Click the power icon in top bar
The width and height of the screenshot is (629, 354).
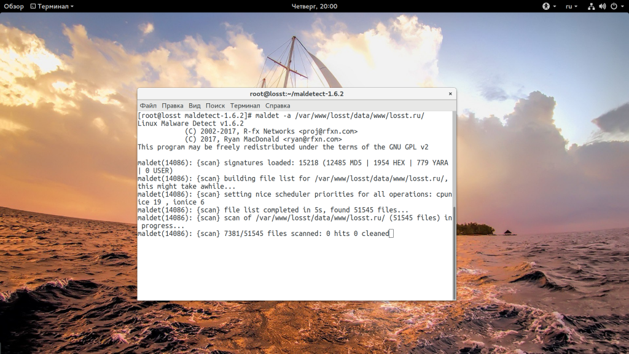pyautogui.click(x=613, y=6)
